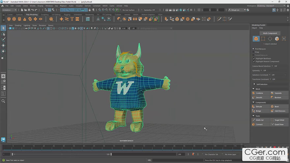Click the undo arrow icon
Image resolution: width=290 pixels, height=163 pixels.
(x=33, y=10)
